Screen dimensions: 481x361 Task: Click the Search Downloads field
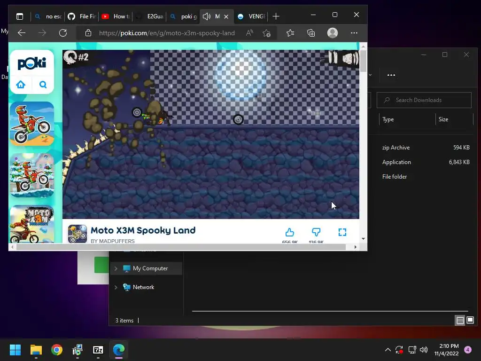tap(424, 100)
